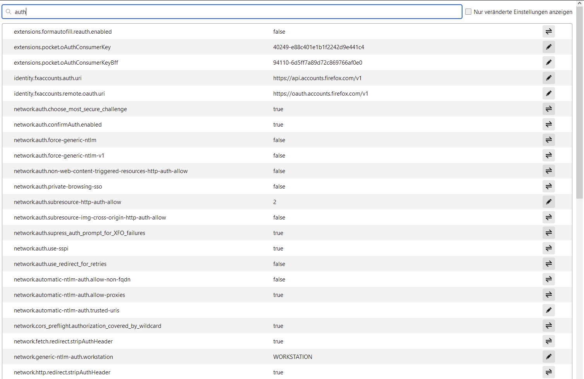Toggle extensions.formautofill.reauth.enabled value
Image resolution: width=584 pixels, height=379 pixels.
[x=548, y=31]
